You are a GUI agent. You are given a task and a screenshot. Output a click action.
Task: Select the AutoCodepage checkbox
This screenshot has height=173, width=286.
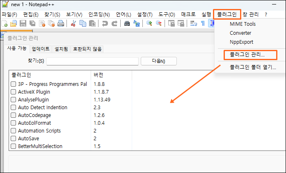13,115
